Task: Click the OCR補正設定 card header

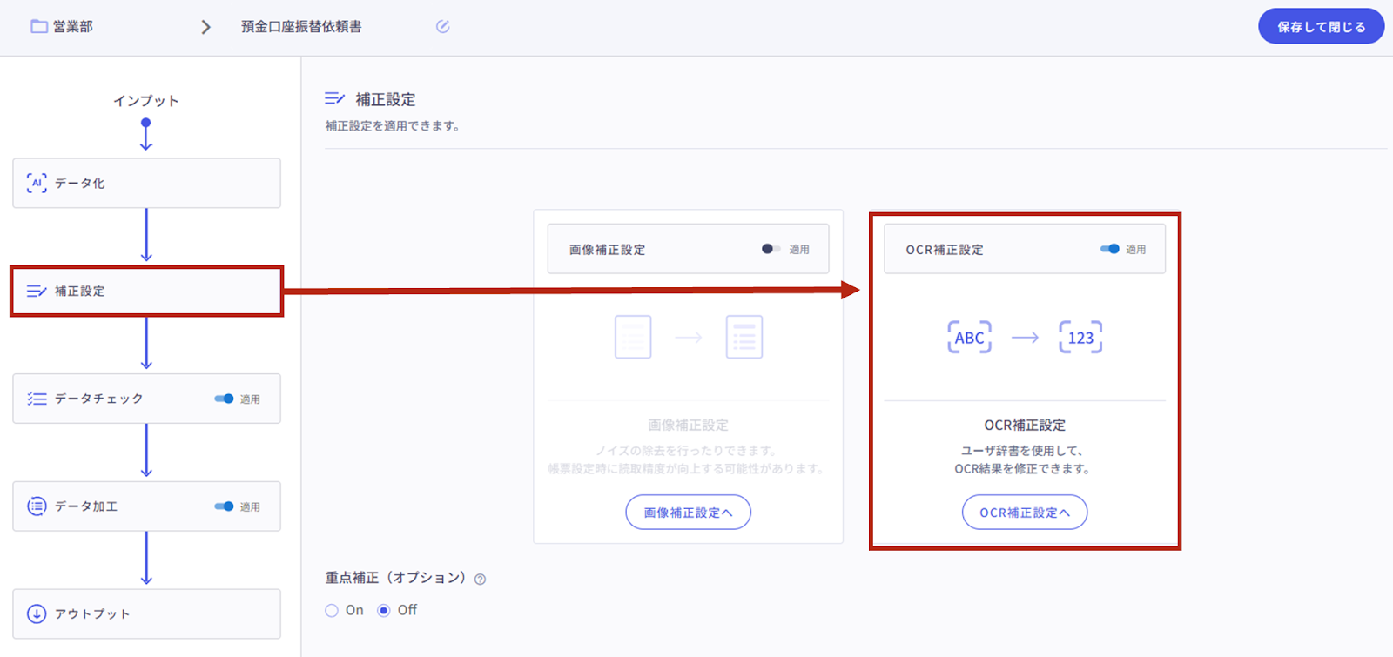Action: [1025, 249]
